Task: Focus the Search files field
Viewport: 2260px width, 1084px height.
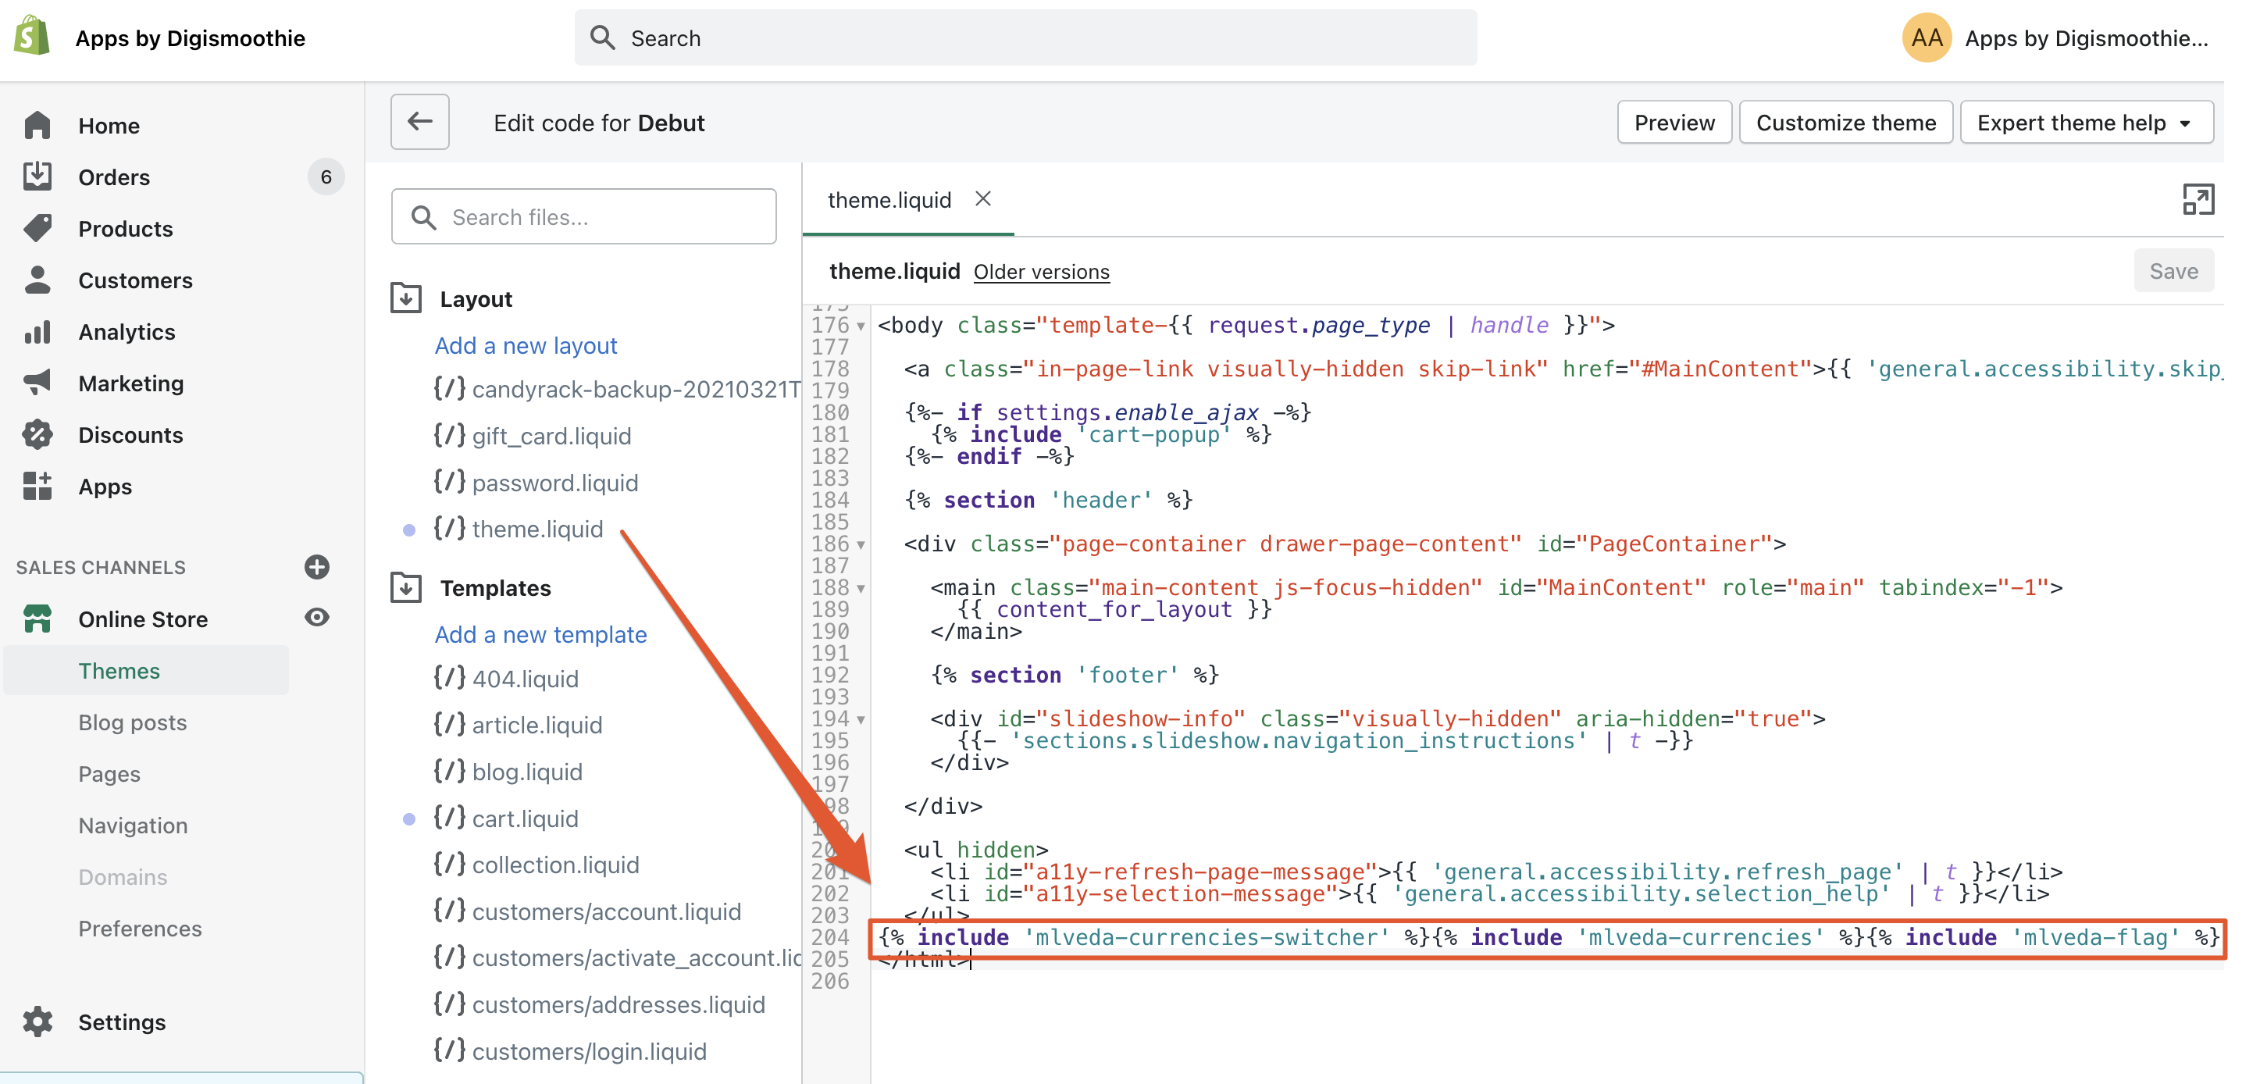Action: [583, 216]
